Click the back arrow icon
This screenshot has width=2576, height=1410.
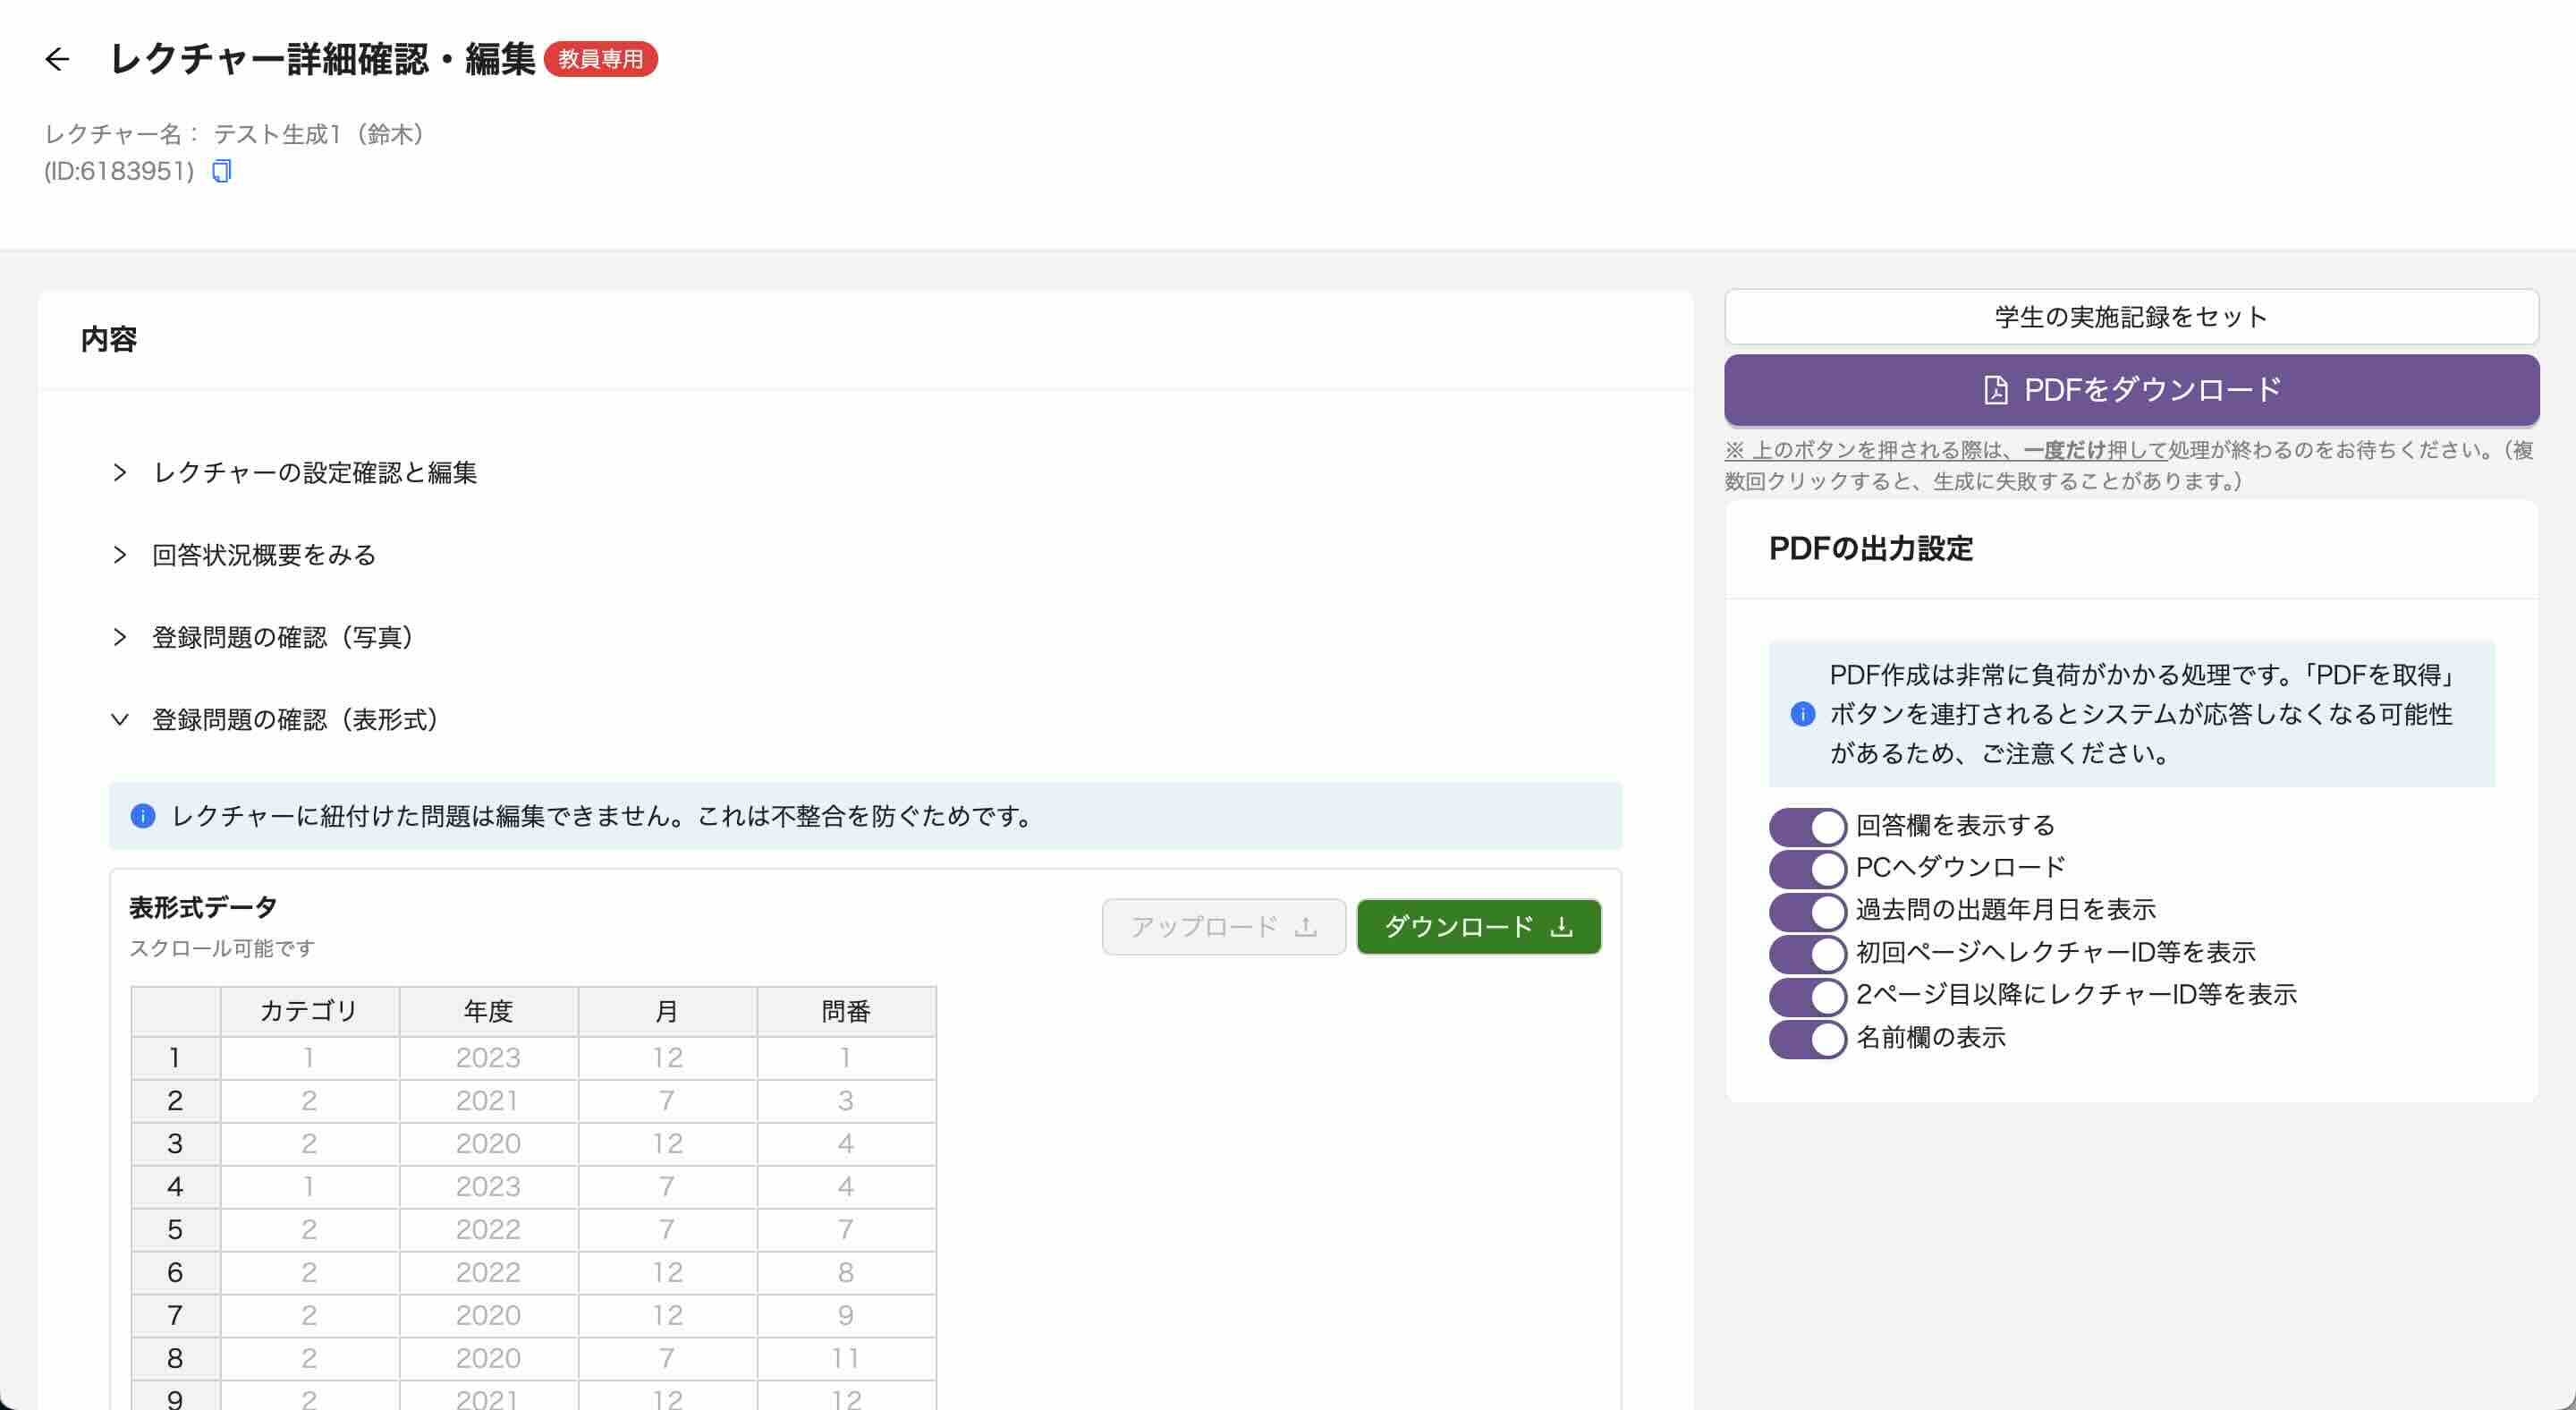(x=57, y=60)
